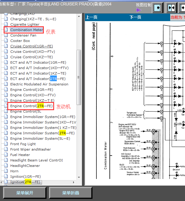Click the tree list scroll-up arrow
Image resolution: width=185 pixels, height=201 pixels.
click(79, 16)
